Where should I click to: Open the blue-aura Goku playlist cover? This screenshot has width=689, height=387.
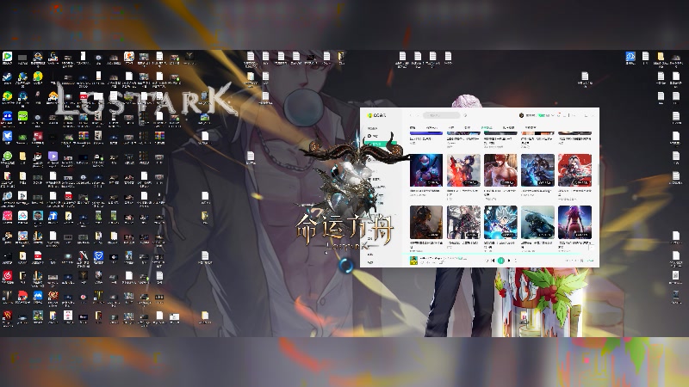(x=500, y=222)
